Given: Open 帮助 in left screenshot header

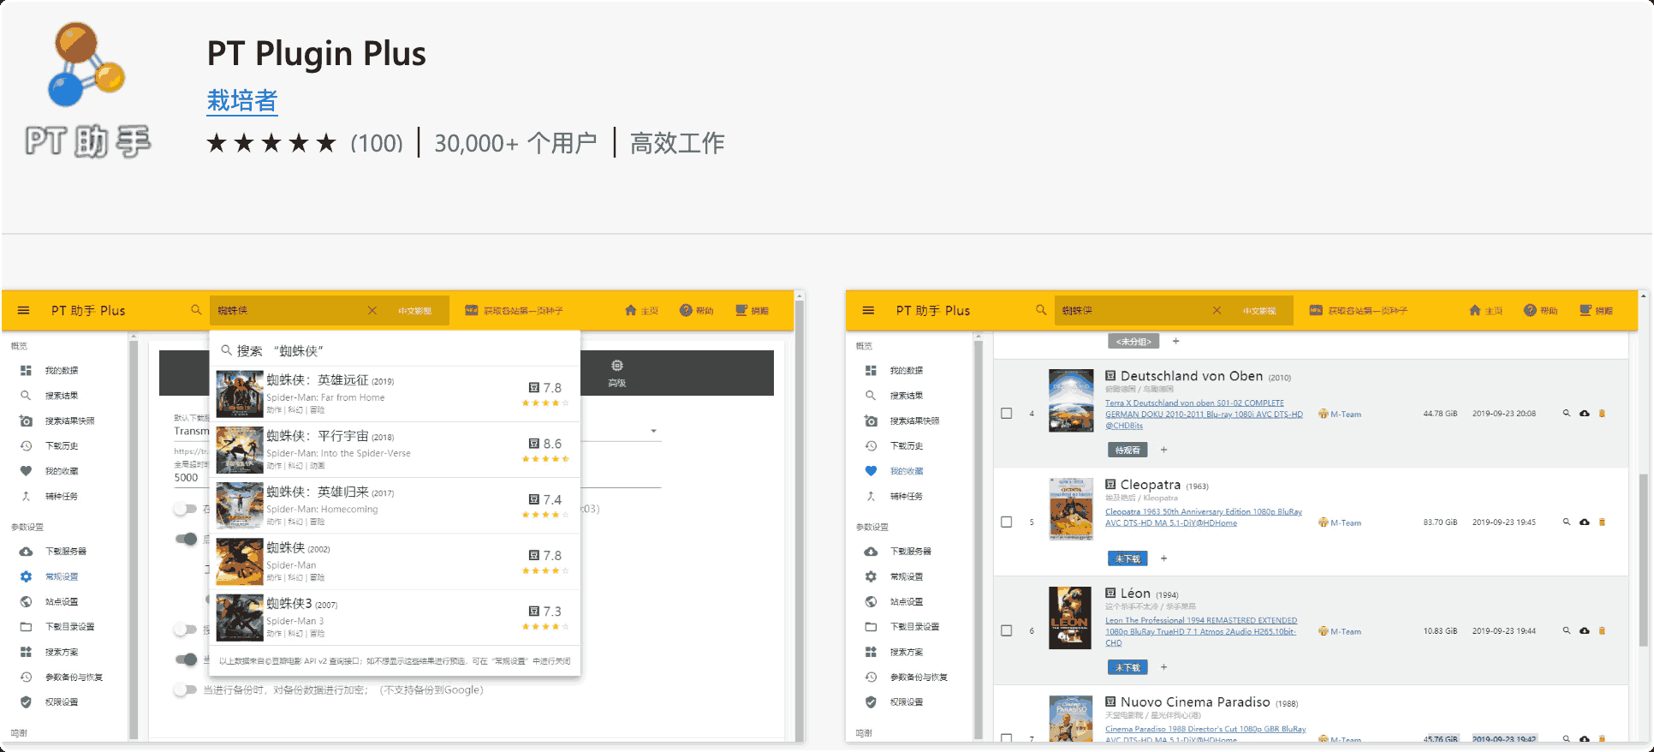Looking at the screenshot, I should coord(697,311).
